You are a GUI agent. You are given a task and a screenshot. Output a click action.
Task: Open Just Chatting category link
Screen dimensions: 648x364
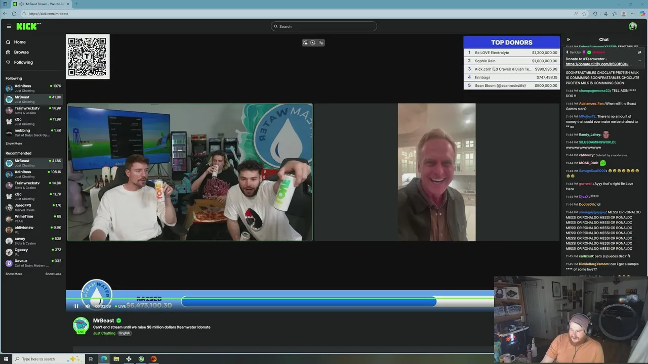click(x=104, y=333)
